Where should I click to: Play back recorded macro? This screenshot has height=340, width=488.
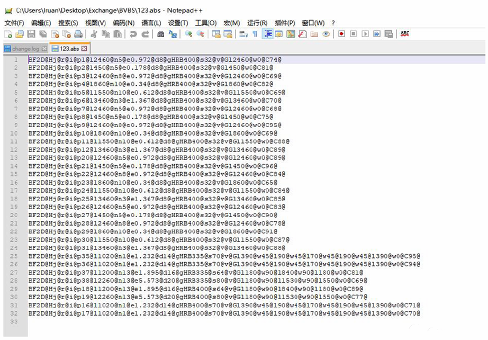[x=365, y=33]
